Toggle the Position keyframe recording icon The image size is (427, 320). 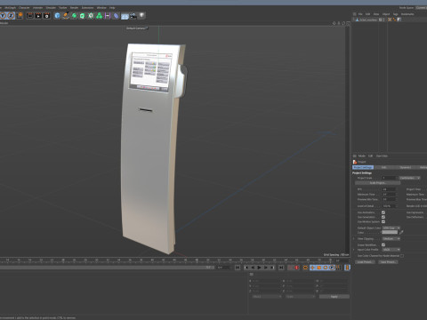[x=312, y=268]
